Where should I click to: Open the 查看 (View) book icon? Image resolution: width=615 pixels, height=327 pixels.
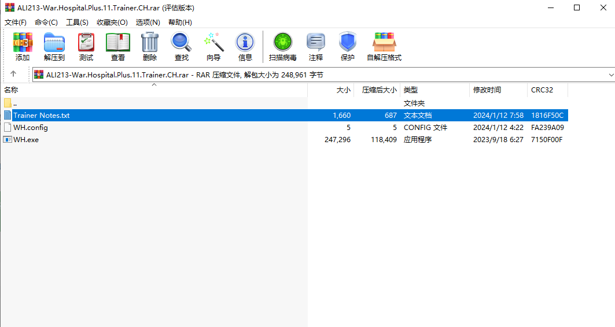point(117,42)
